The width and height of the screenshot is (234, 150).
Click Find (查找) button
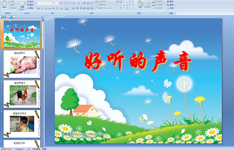pyautogui.click(x=170, y=1)
